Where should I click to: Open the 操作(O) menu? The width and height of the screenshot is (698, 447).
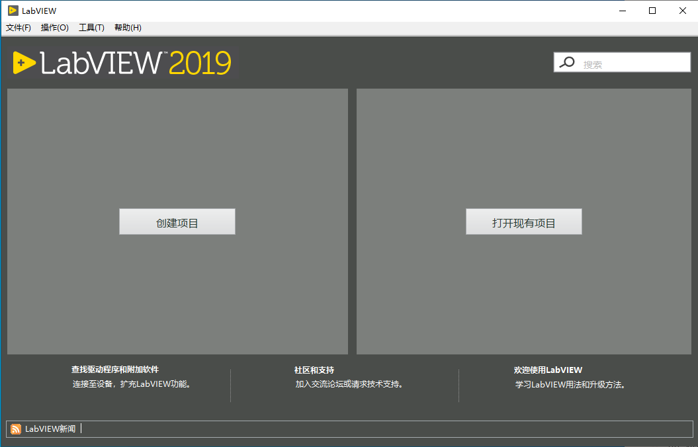coord(55,28)
